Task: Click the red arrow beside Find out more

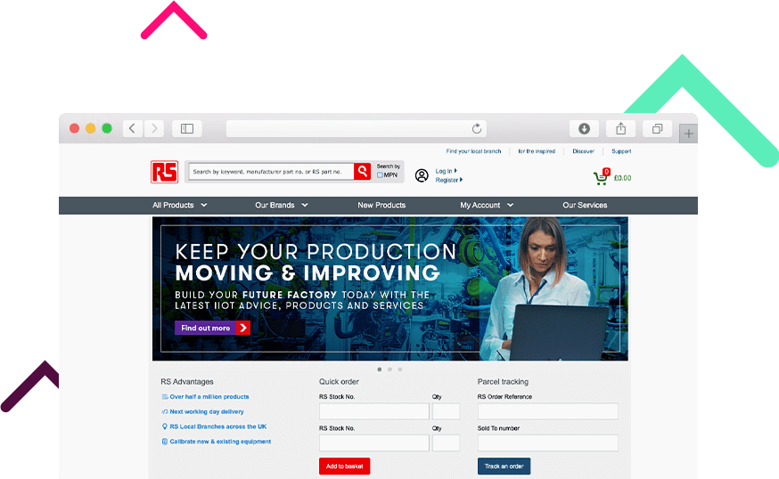Action: pyautogui.click(x=243, y=328)
